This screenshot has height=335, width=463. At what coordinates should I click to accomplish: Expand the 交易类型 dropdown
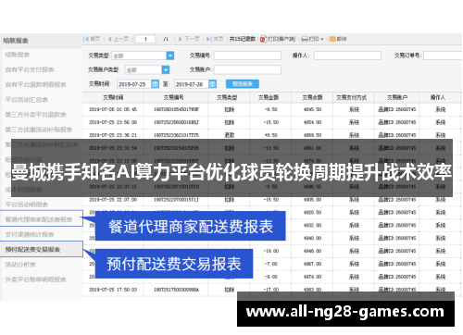pos(170,56)
